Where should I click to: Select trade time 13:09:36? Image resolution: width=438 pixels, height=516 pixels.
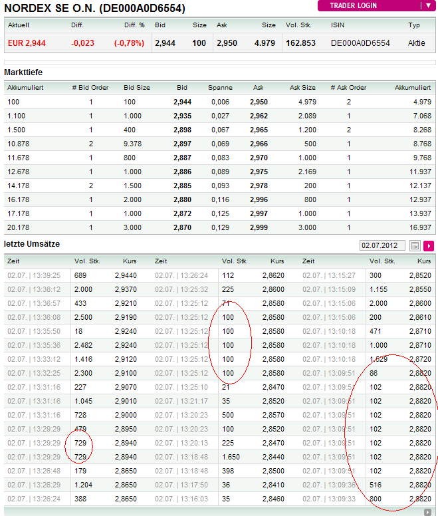click(x=342, y=485)
